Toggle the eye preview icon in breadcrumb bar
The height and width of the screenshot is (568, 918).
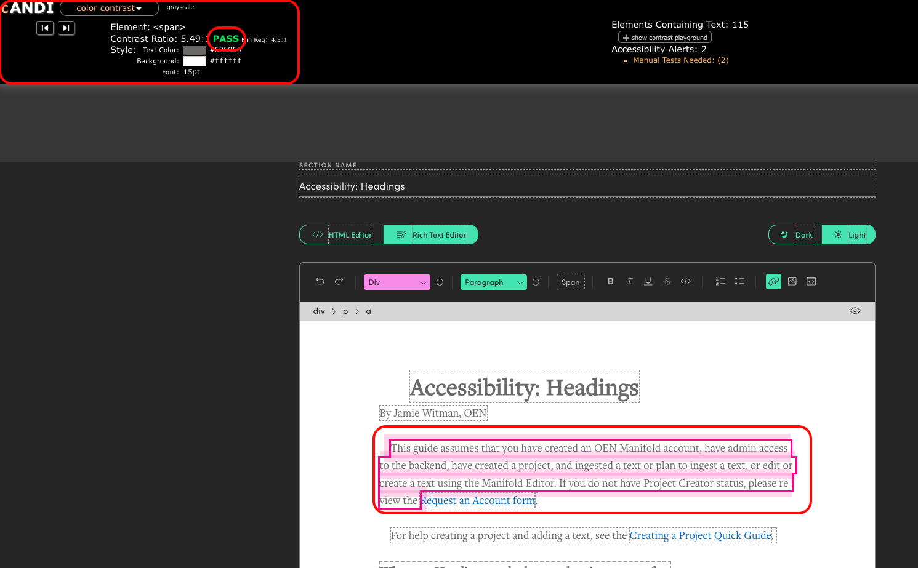[x=855, y=311]
